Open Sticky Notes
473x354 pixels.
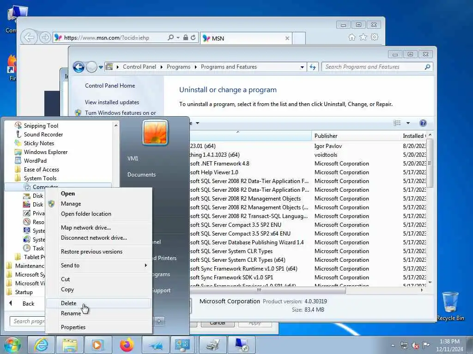pos(39,143)
